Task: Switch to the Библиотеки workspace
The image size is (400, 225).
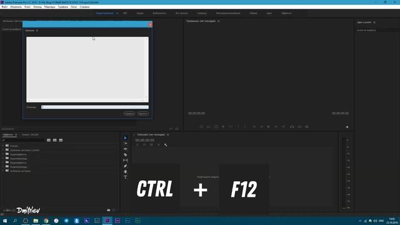Action: pyautogui.click(x=159, y=13)
